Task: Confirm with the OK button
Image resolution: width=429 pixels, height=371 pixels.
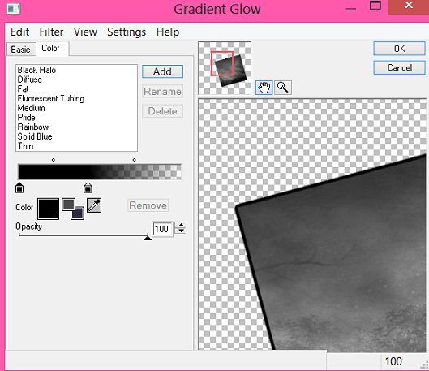Action: pyautogui.click(x=399, y=49)
